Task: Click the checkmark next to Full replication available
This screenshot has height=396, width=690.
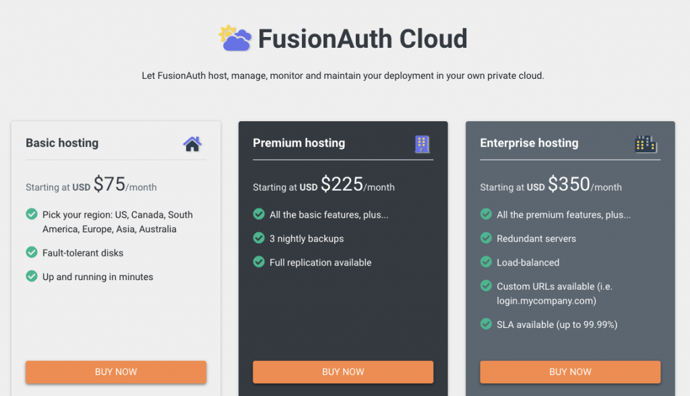Action: (259, 262)
